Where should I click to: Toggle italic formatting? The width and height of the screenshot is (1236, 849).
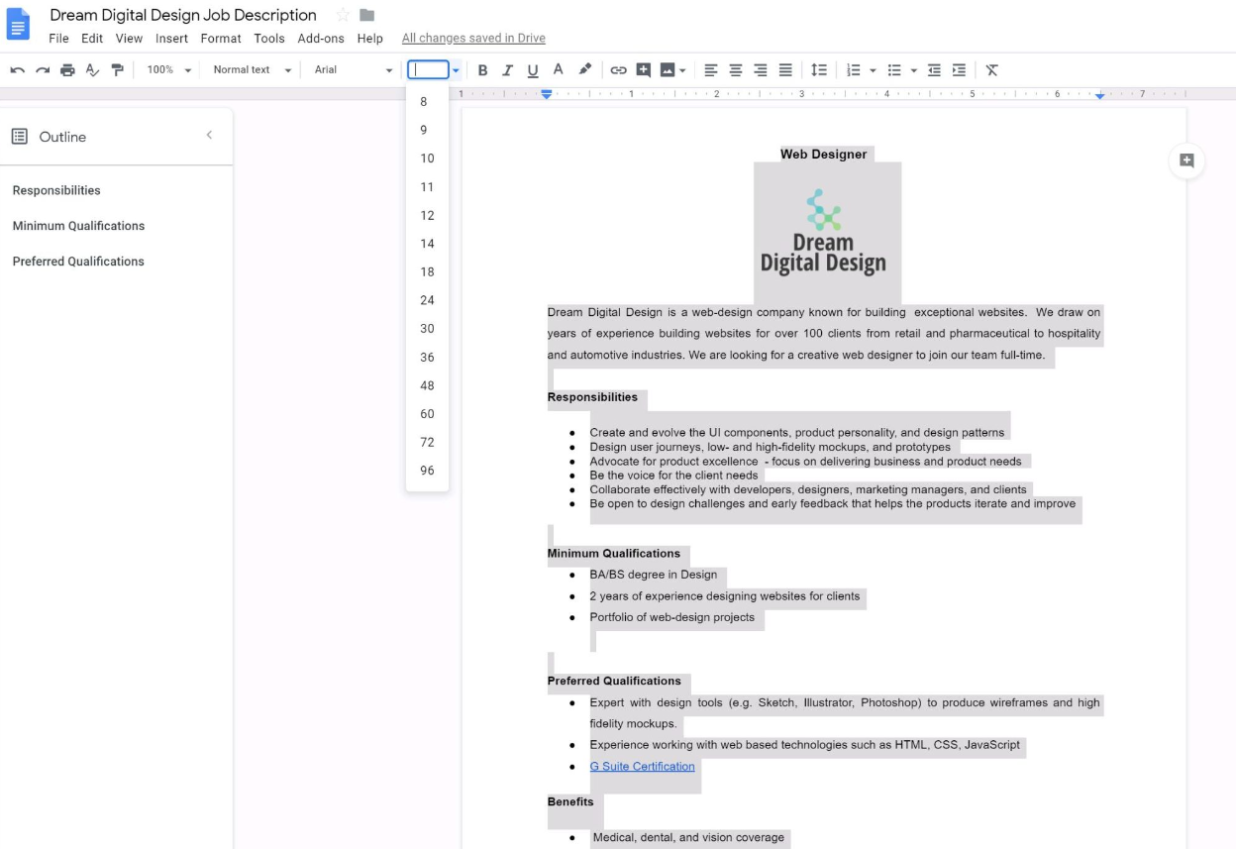(507, 70)
